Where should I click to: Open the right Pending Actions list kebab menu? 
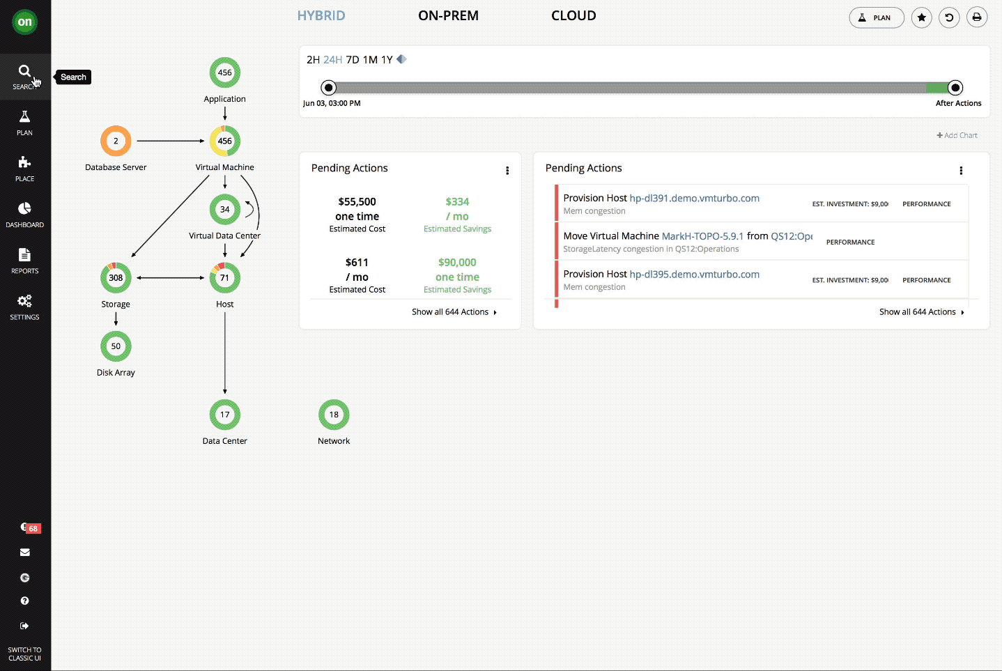[961, 171]
